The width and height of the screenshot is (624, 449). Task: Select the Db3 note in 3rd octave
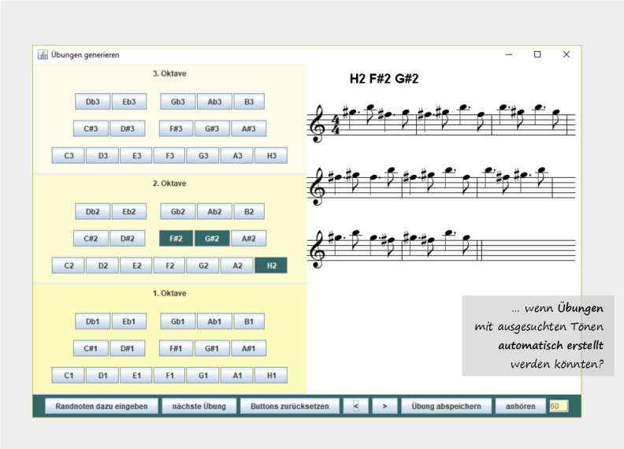coord(92,102)
